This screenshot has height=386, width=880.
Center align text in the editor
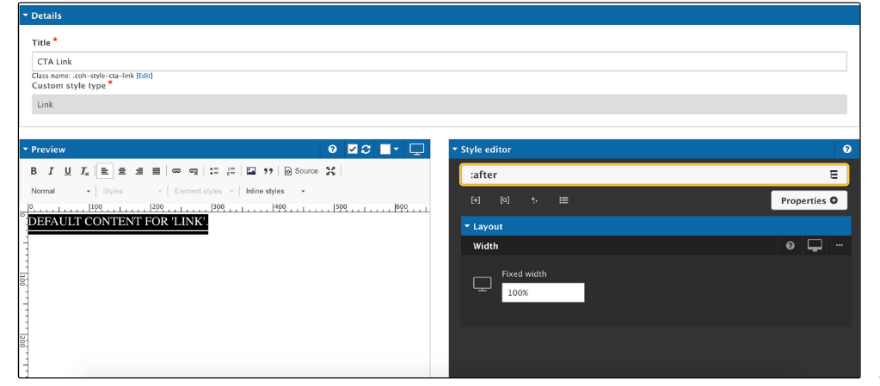pyautogui.click(x=122, y=171)
